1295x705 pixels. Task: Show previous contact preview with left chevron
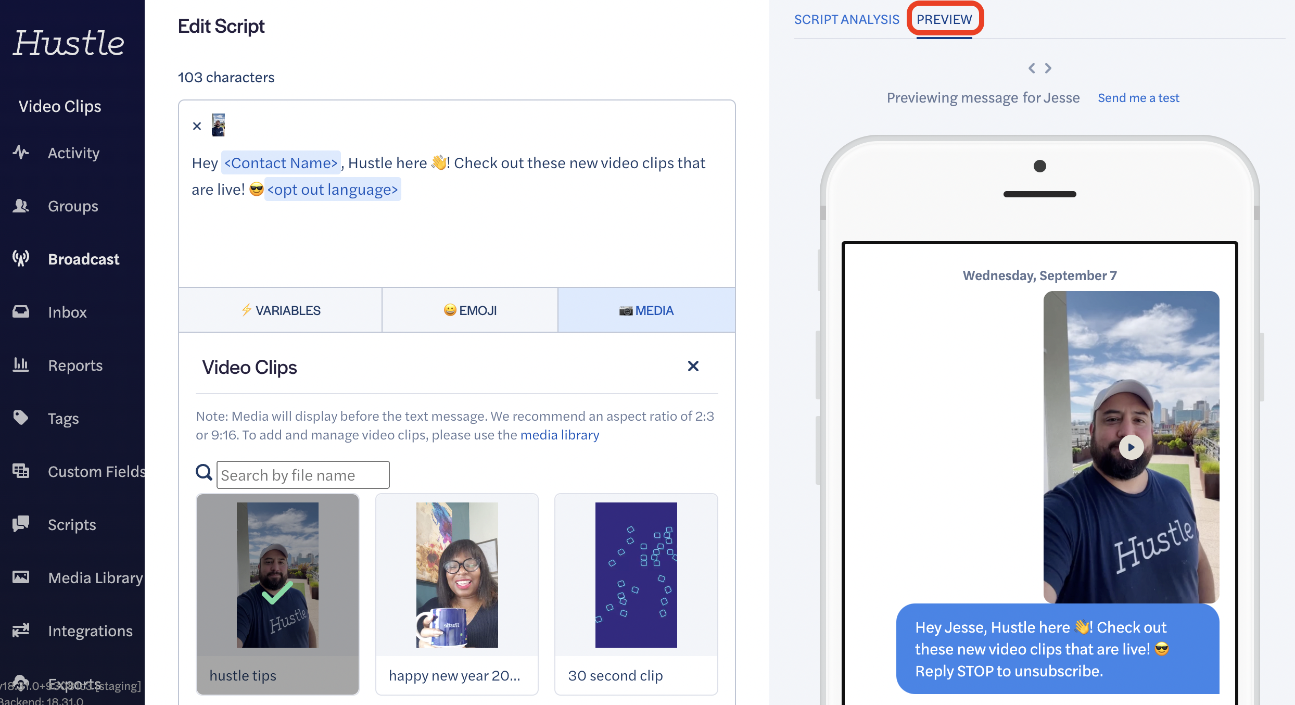(x=1032, y=68)
